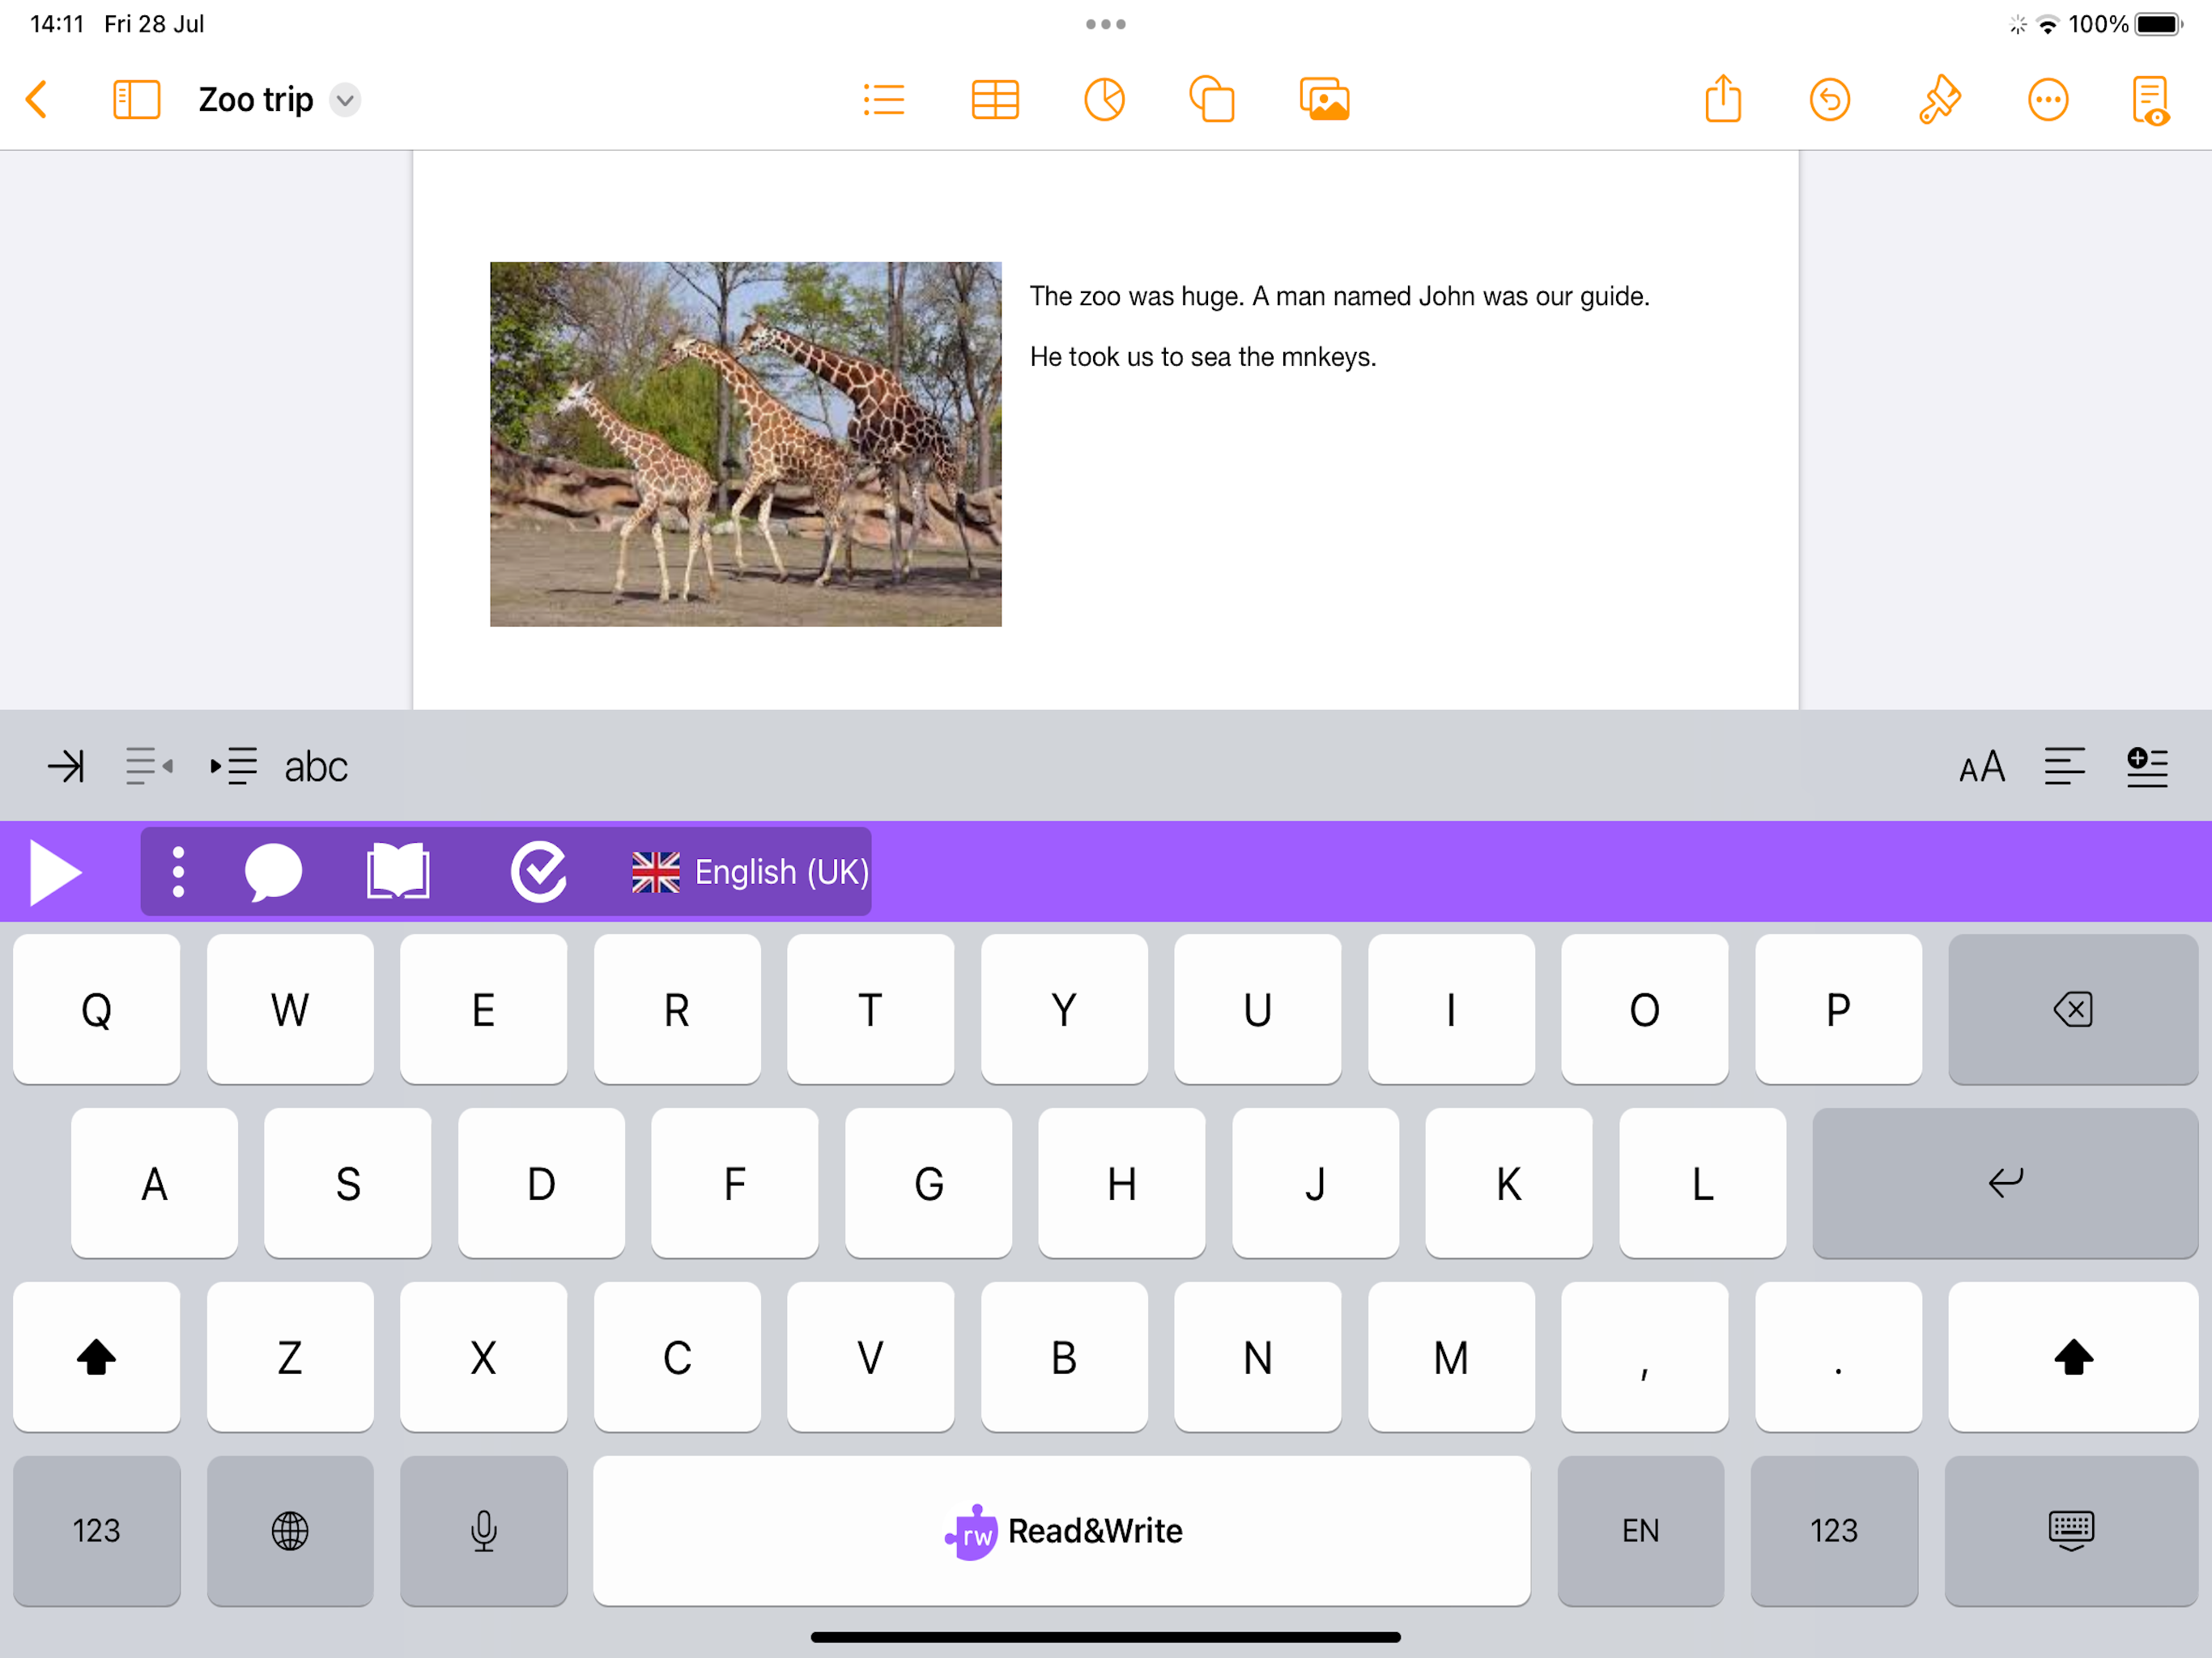
Task: Open the Share menu
Action: [1723, 99]
